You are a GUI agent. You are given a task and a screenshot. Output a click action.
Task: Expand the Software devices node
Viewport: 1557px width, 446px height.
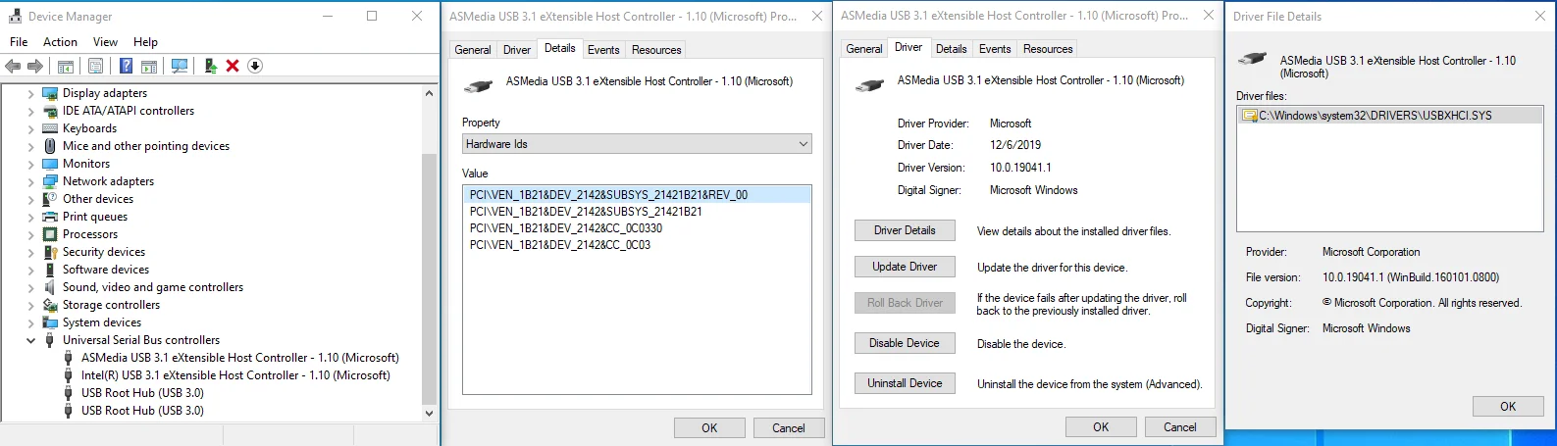tap(30, 271)
